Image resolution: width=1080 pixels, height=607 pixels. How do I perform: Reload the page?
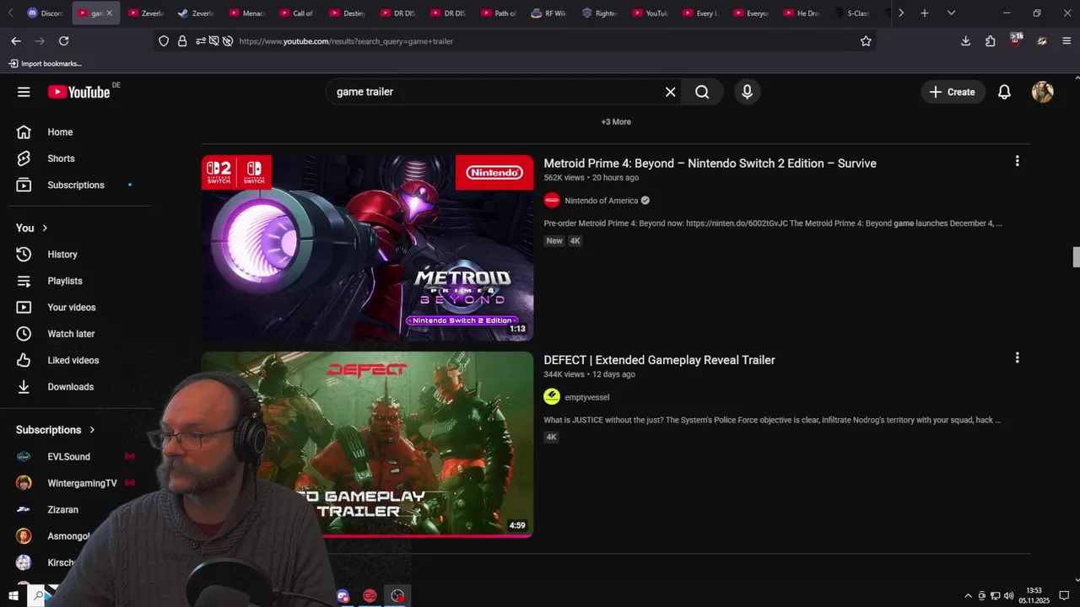[x=63, y=40]
